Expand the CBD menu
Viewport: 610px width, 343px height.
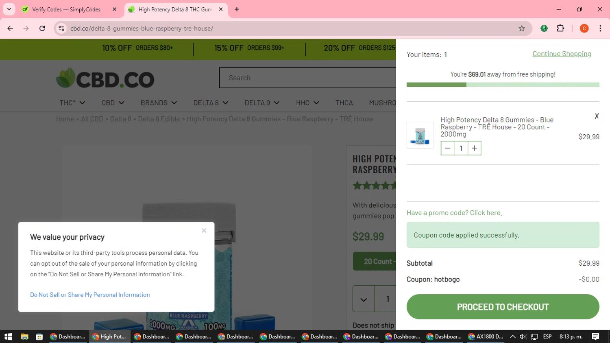coord(113,103)
